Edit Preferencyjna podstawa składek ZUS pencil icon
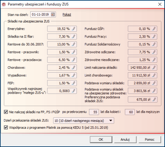Screen dimensions: 165x147 pos(154,100)
